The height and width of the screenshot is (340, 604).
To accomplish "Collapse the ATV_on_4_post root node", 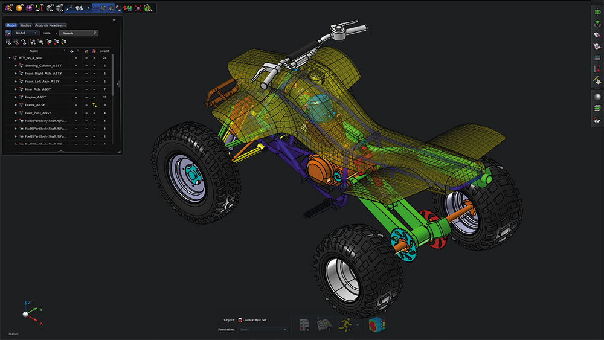I will click(10, 58).
